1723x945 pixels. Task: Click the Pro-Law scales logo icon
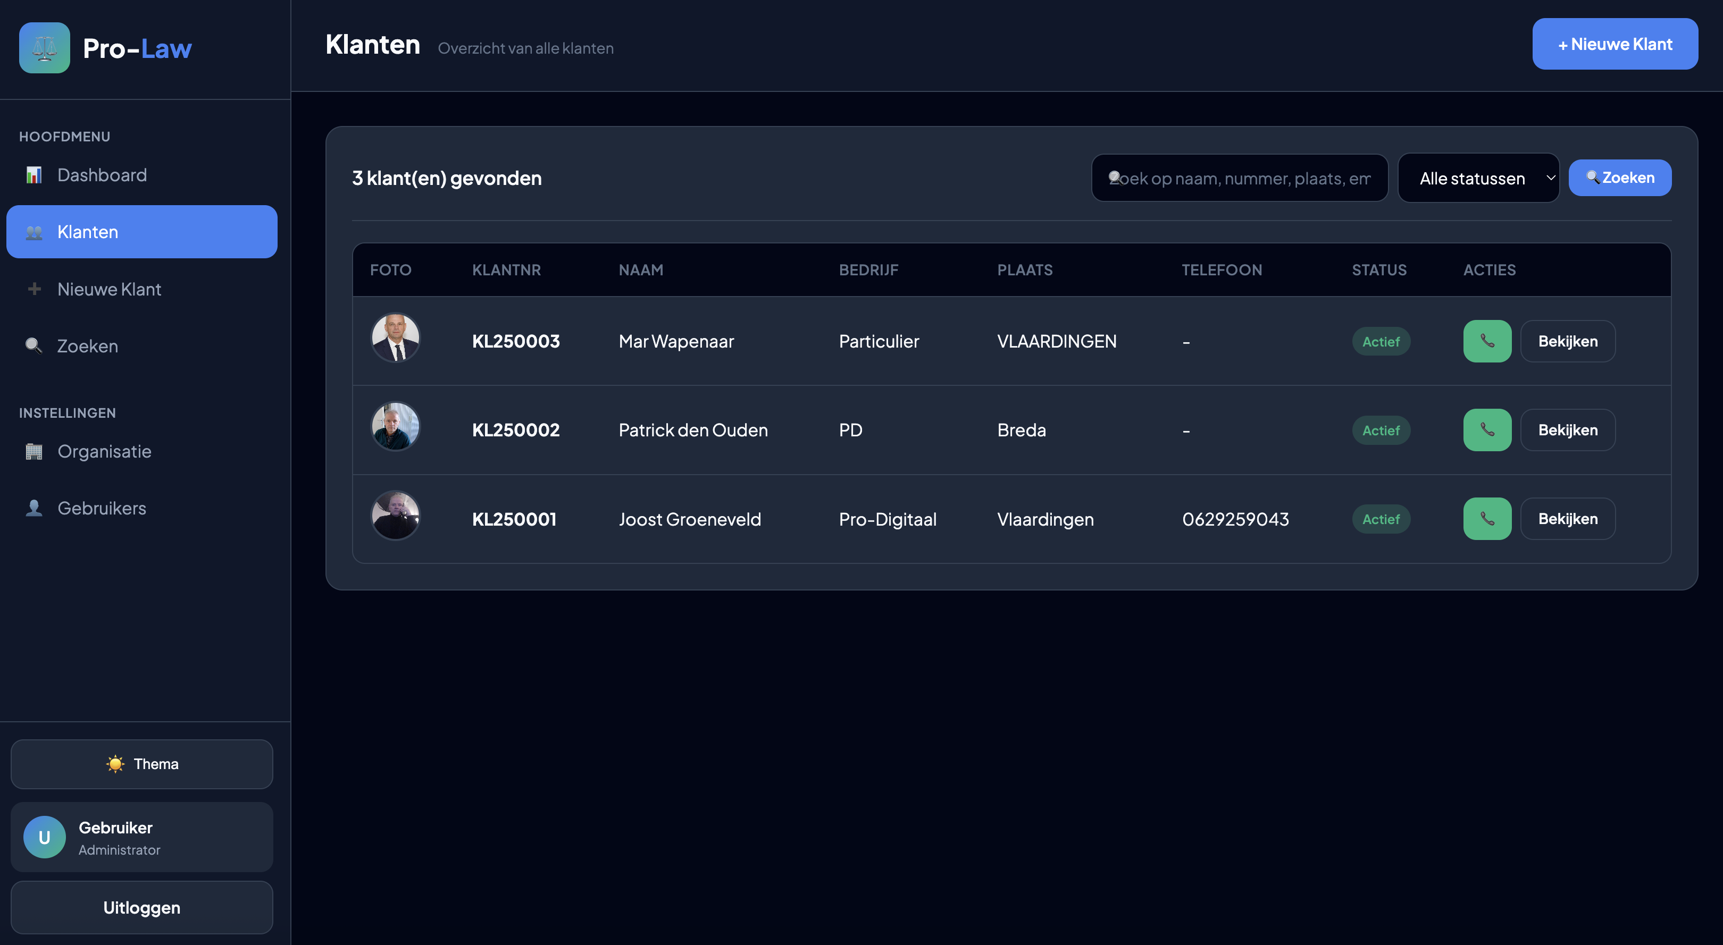click(44, 47)
